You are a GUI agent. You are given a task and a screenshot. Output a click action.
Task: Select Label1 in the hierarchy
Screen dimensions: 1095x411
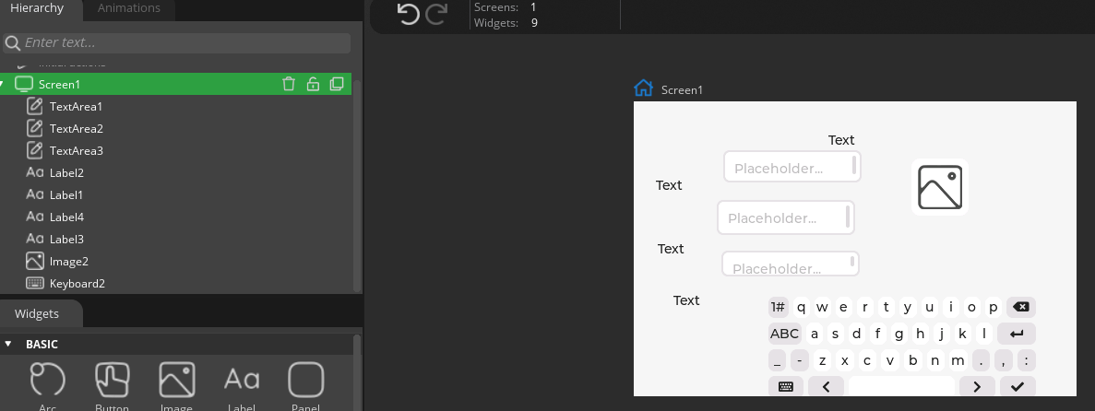pos(66,195)
